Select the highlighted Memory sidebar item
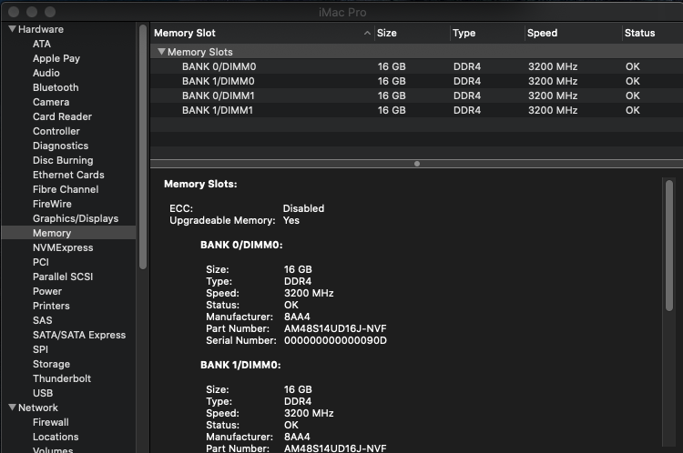Viewport: 683px width, 453px height. [x=68, y=233]
